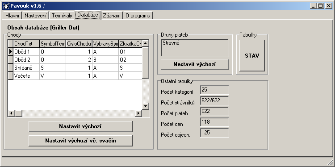Select the Večeře cell
Image resolution: width=335 pixels, height=167 pixels.
click(26, 76)
